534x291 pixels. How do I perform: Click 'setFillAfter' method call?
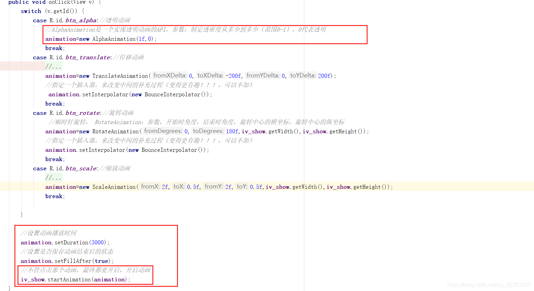pyautogui.click(x=73, y=261)
